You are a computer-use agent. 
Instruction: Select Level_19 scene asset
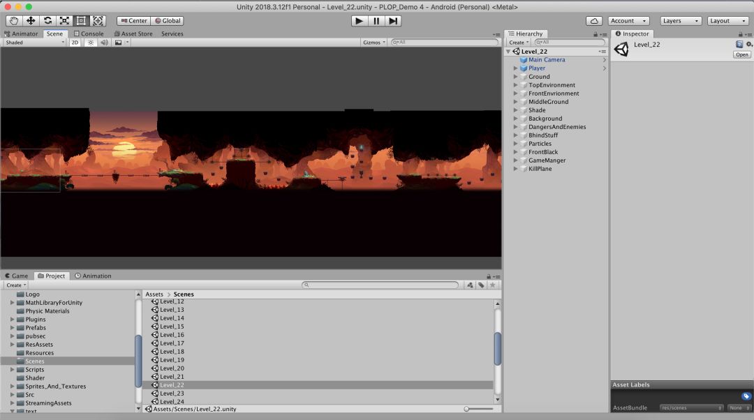[x=172, y=360]
